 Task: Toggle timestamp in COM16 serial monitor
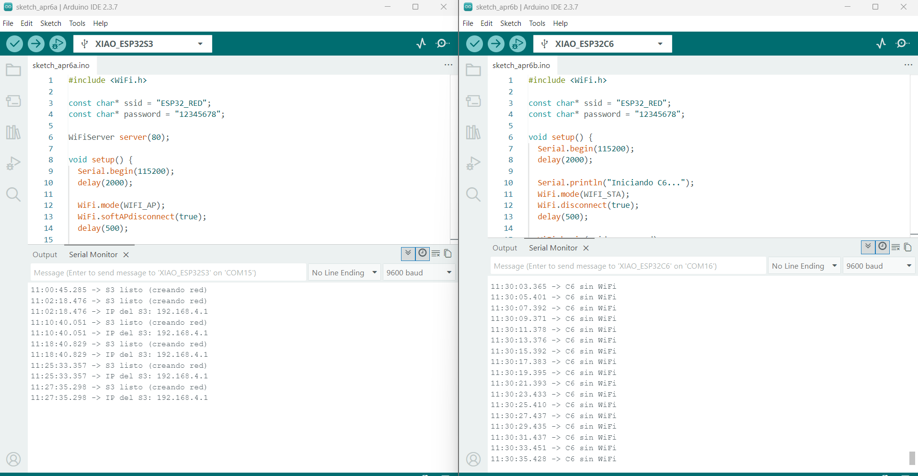tap(882, 247)
